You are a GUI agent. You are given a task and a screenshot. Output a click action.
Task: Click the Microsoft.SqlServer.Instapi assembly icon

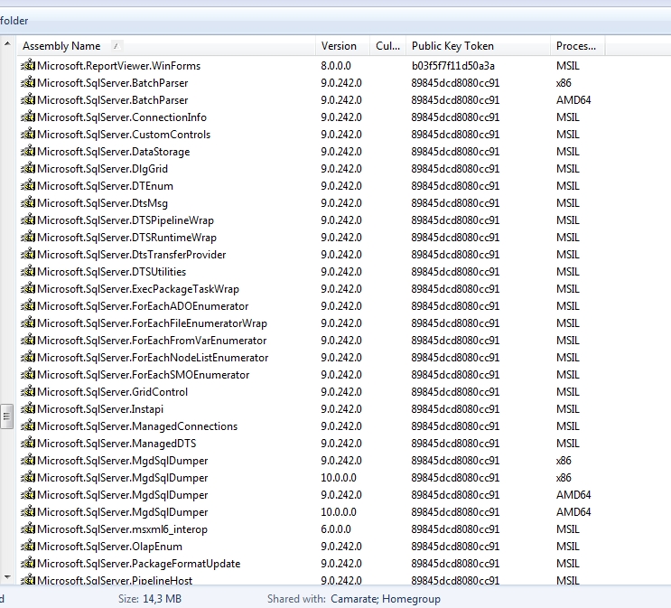click(x=28, y=409)
